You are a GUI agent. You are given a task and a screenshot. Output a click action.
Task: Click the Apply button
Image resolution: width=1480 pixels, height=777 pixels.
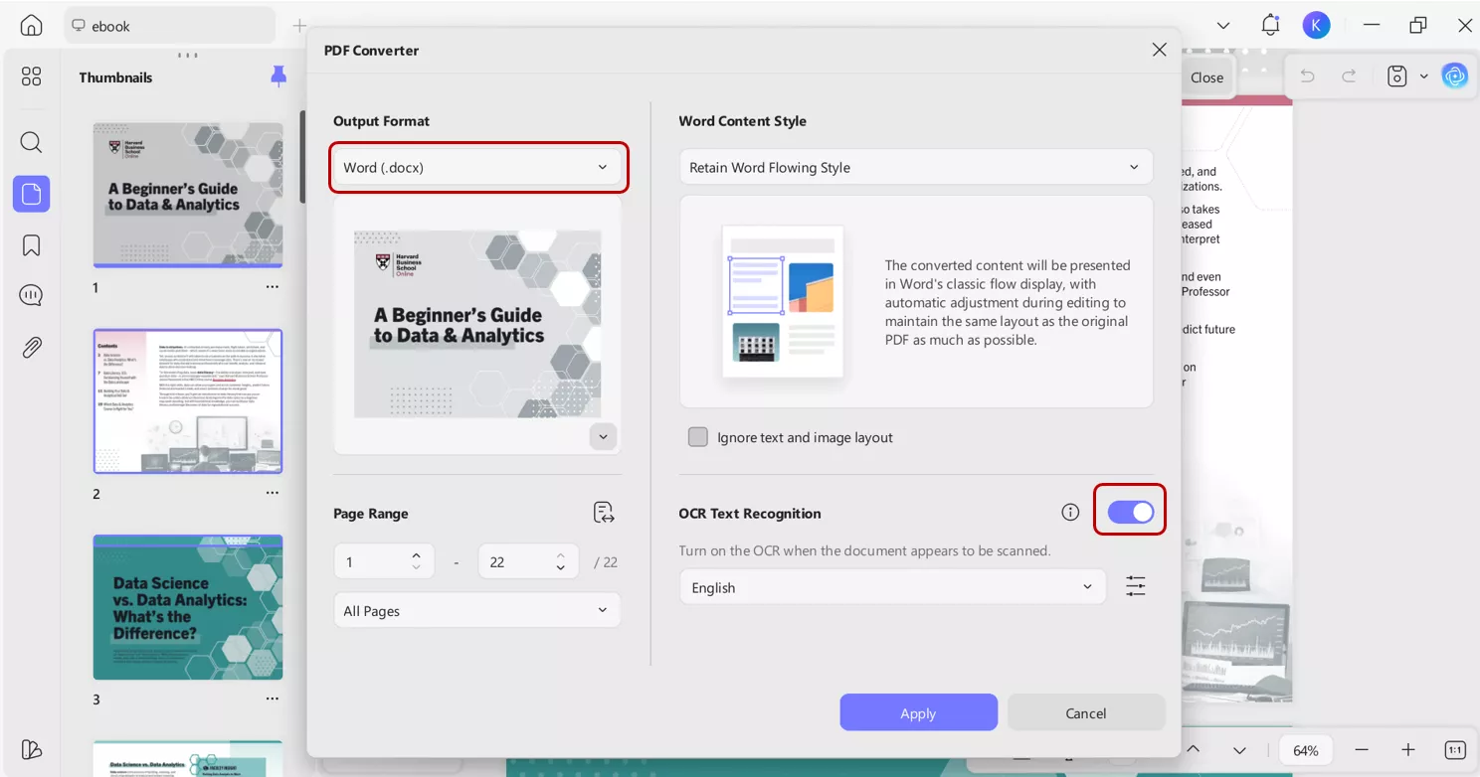918,712
